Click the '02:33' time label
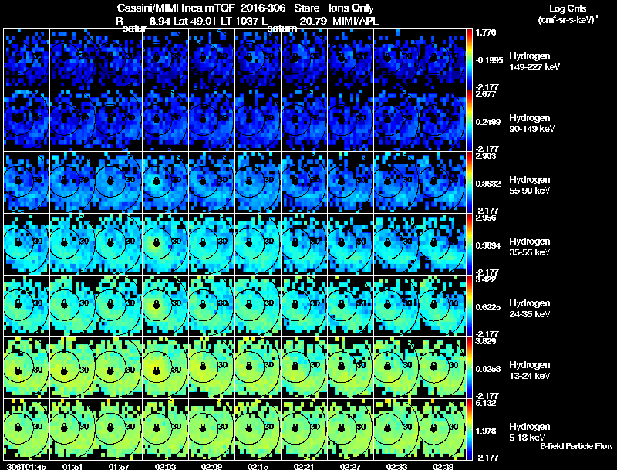Image resolution: width=617 pixels, height=470 pixels. (x=397, y=467)
